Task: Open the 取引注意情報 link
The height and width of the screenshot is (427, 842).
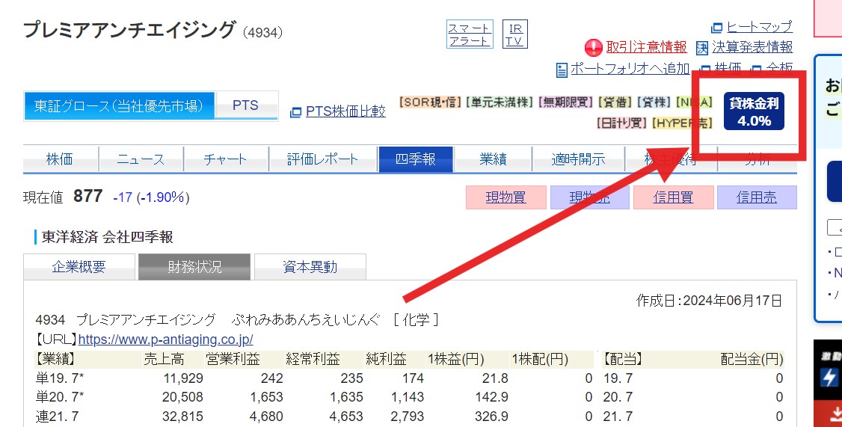Action: [x=646, y=47]
